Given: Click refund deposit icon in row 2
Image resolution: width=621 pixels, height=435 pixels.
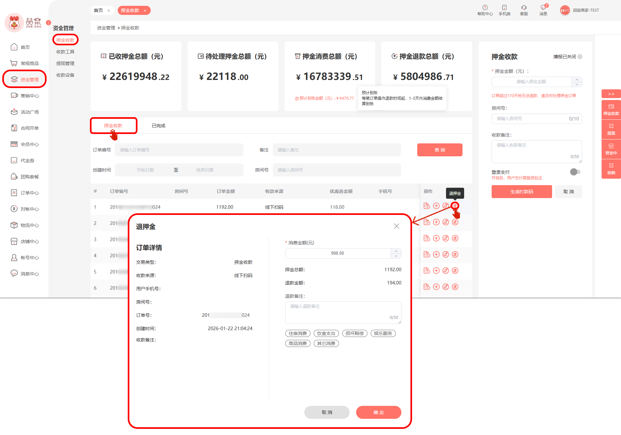Looking at the screenshot, I should pyautogui.click(x=455, y=222).
